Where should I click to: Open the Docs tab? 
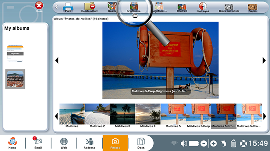click(141, 143)
